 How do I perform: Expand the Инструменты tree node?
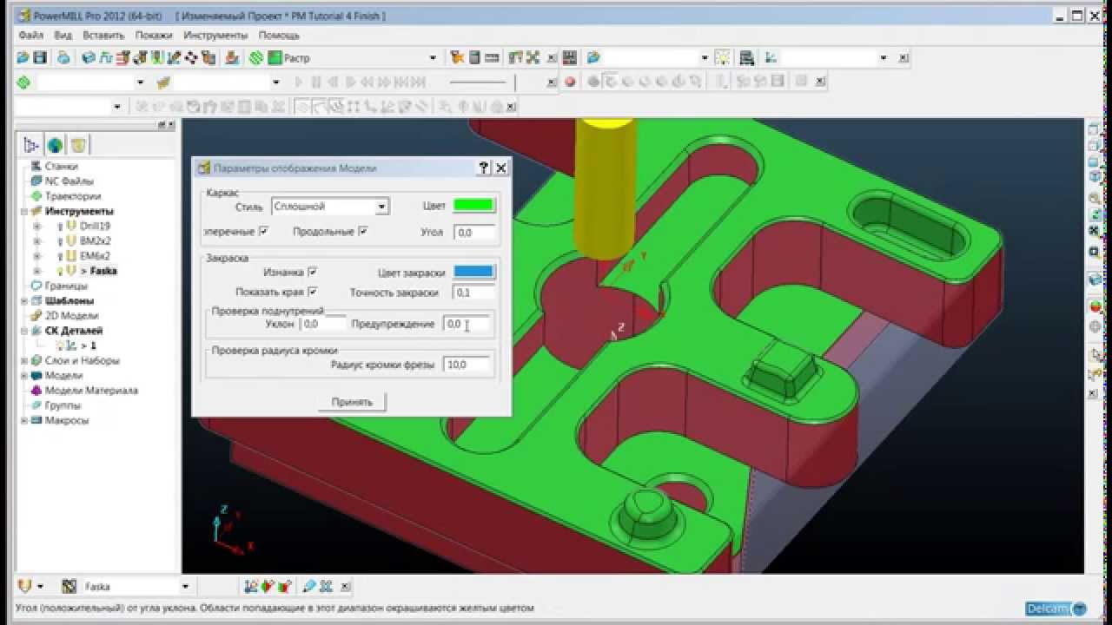24,211
